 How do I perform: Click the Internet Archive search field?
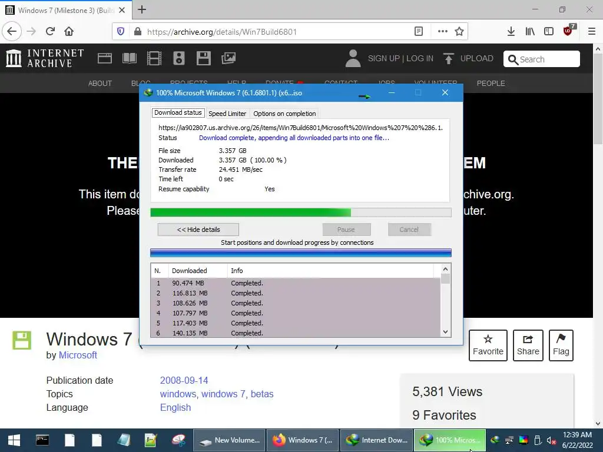tap(542, 59)
